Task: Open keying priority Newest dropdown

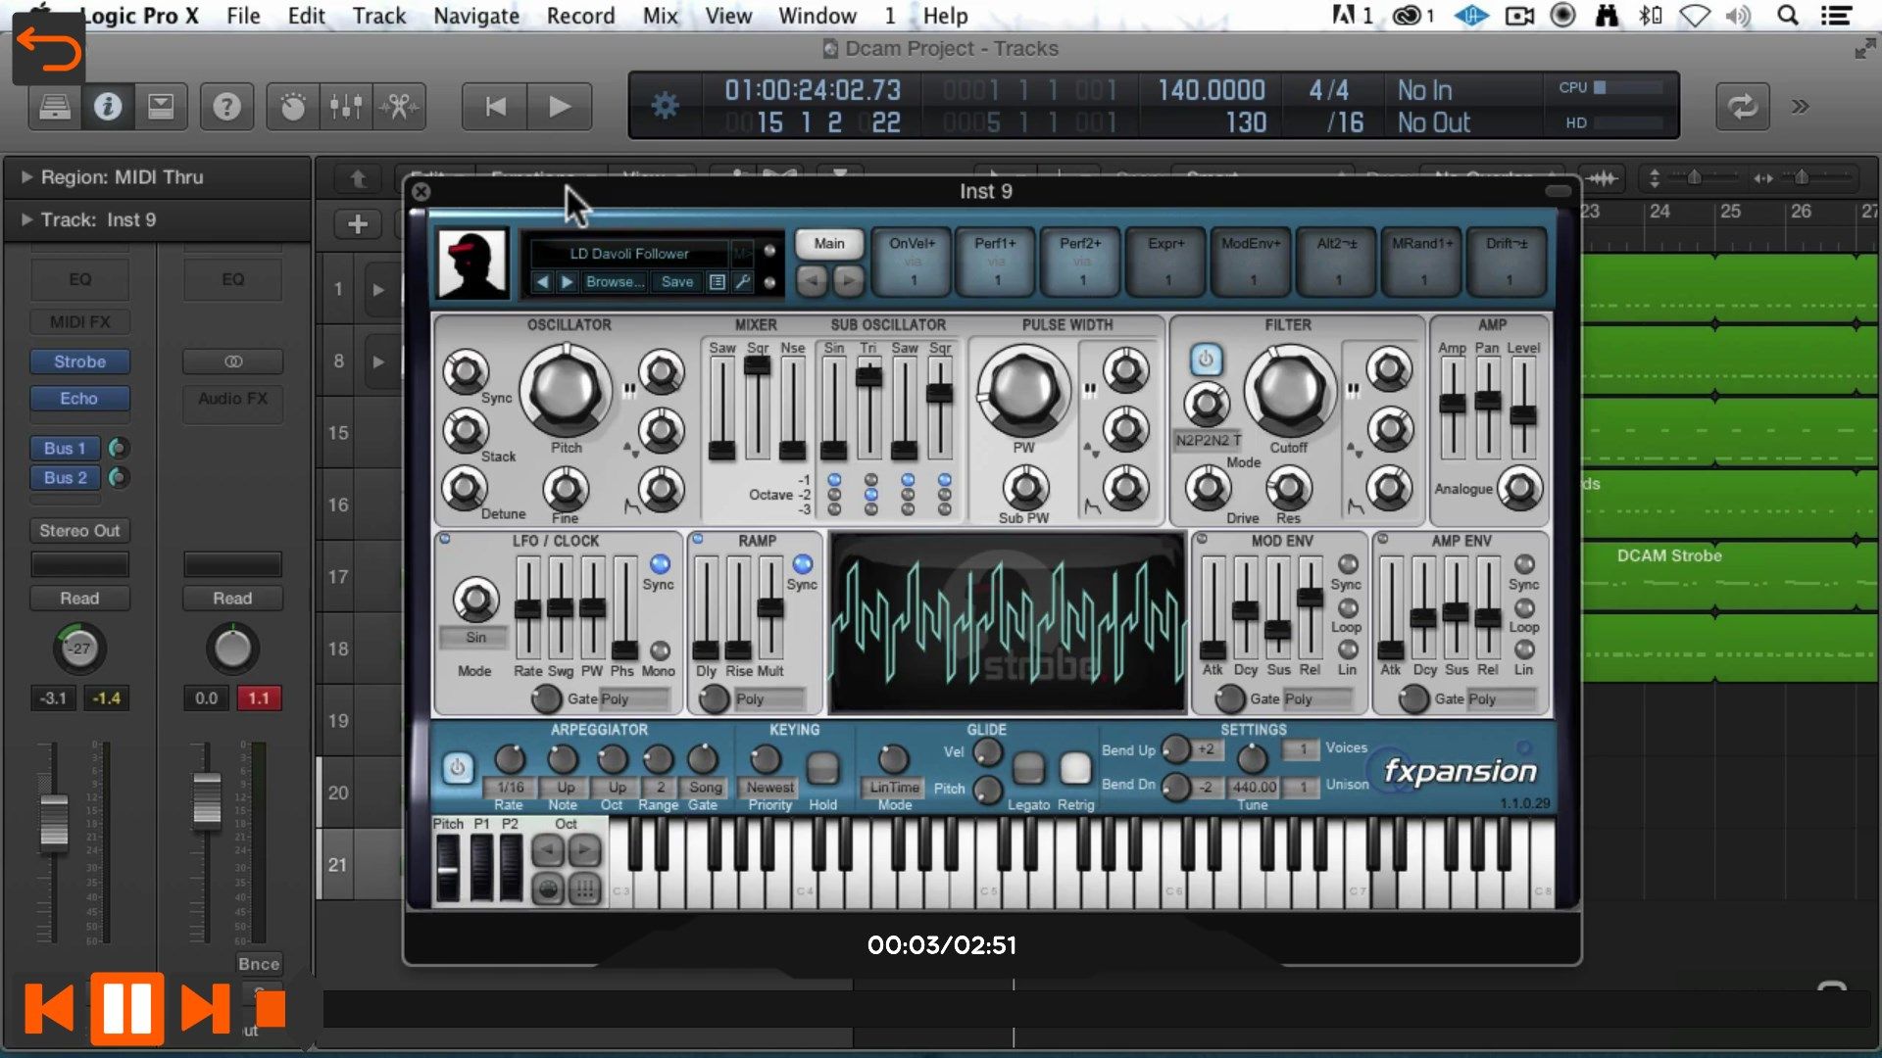Action: (770, 788)
